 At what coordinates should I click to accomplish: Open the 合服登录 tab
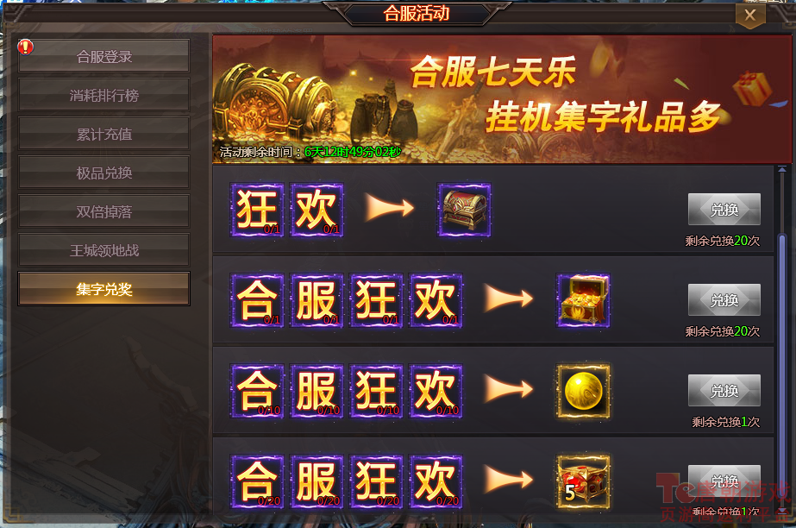[104, 56]
